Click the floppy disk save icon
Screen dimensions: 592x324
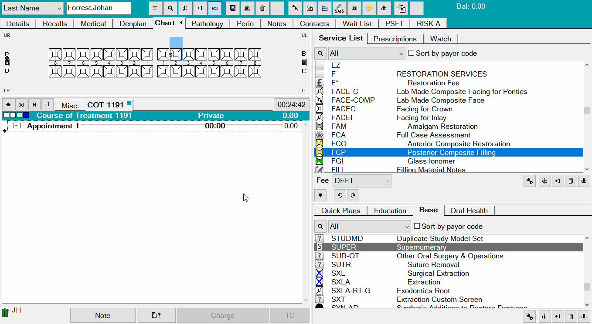click(233, 8)
